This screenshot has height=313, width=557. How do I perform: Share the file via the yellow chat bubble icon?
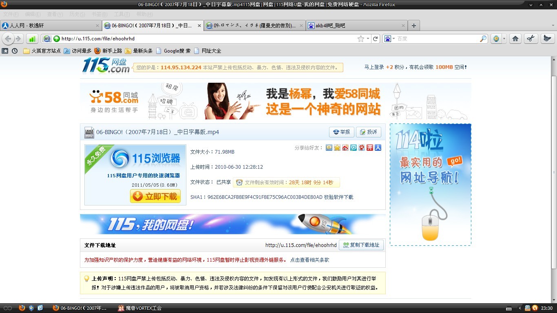tap(329, 148)
